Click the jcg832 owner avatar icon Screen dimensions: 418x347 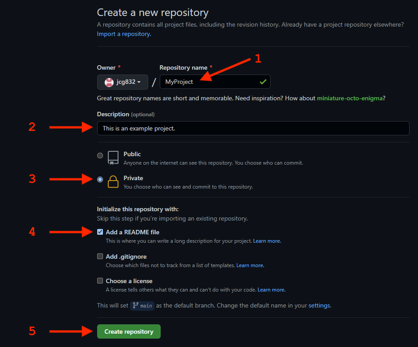(109, 82)
